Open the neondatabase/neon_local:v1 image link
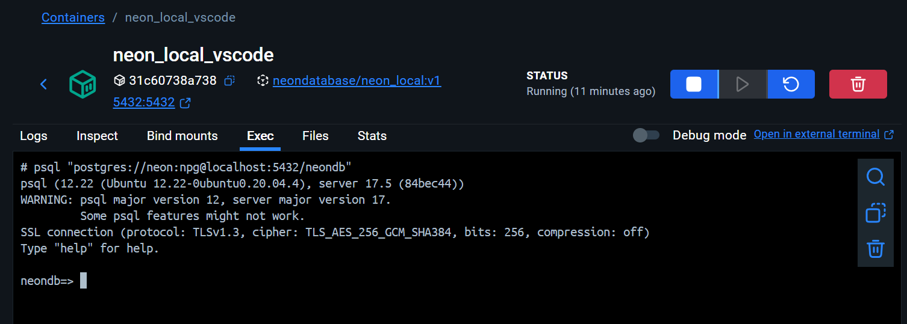 click(357, 81)
